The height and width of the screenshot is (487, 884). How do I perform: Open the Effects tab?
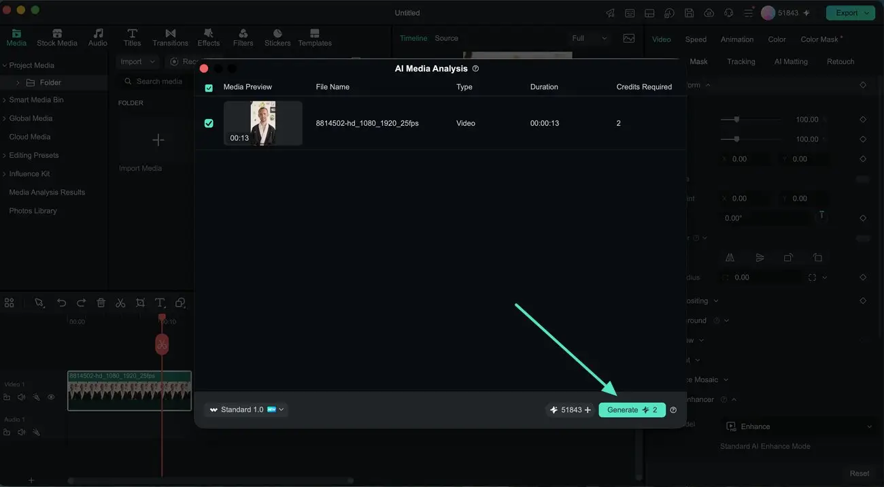point(209,37)
